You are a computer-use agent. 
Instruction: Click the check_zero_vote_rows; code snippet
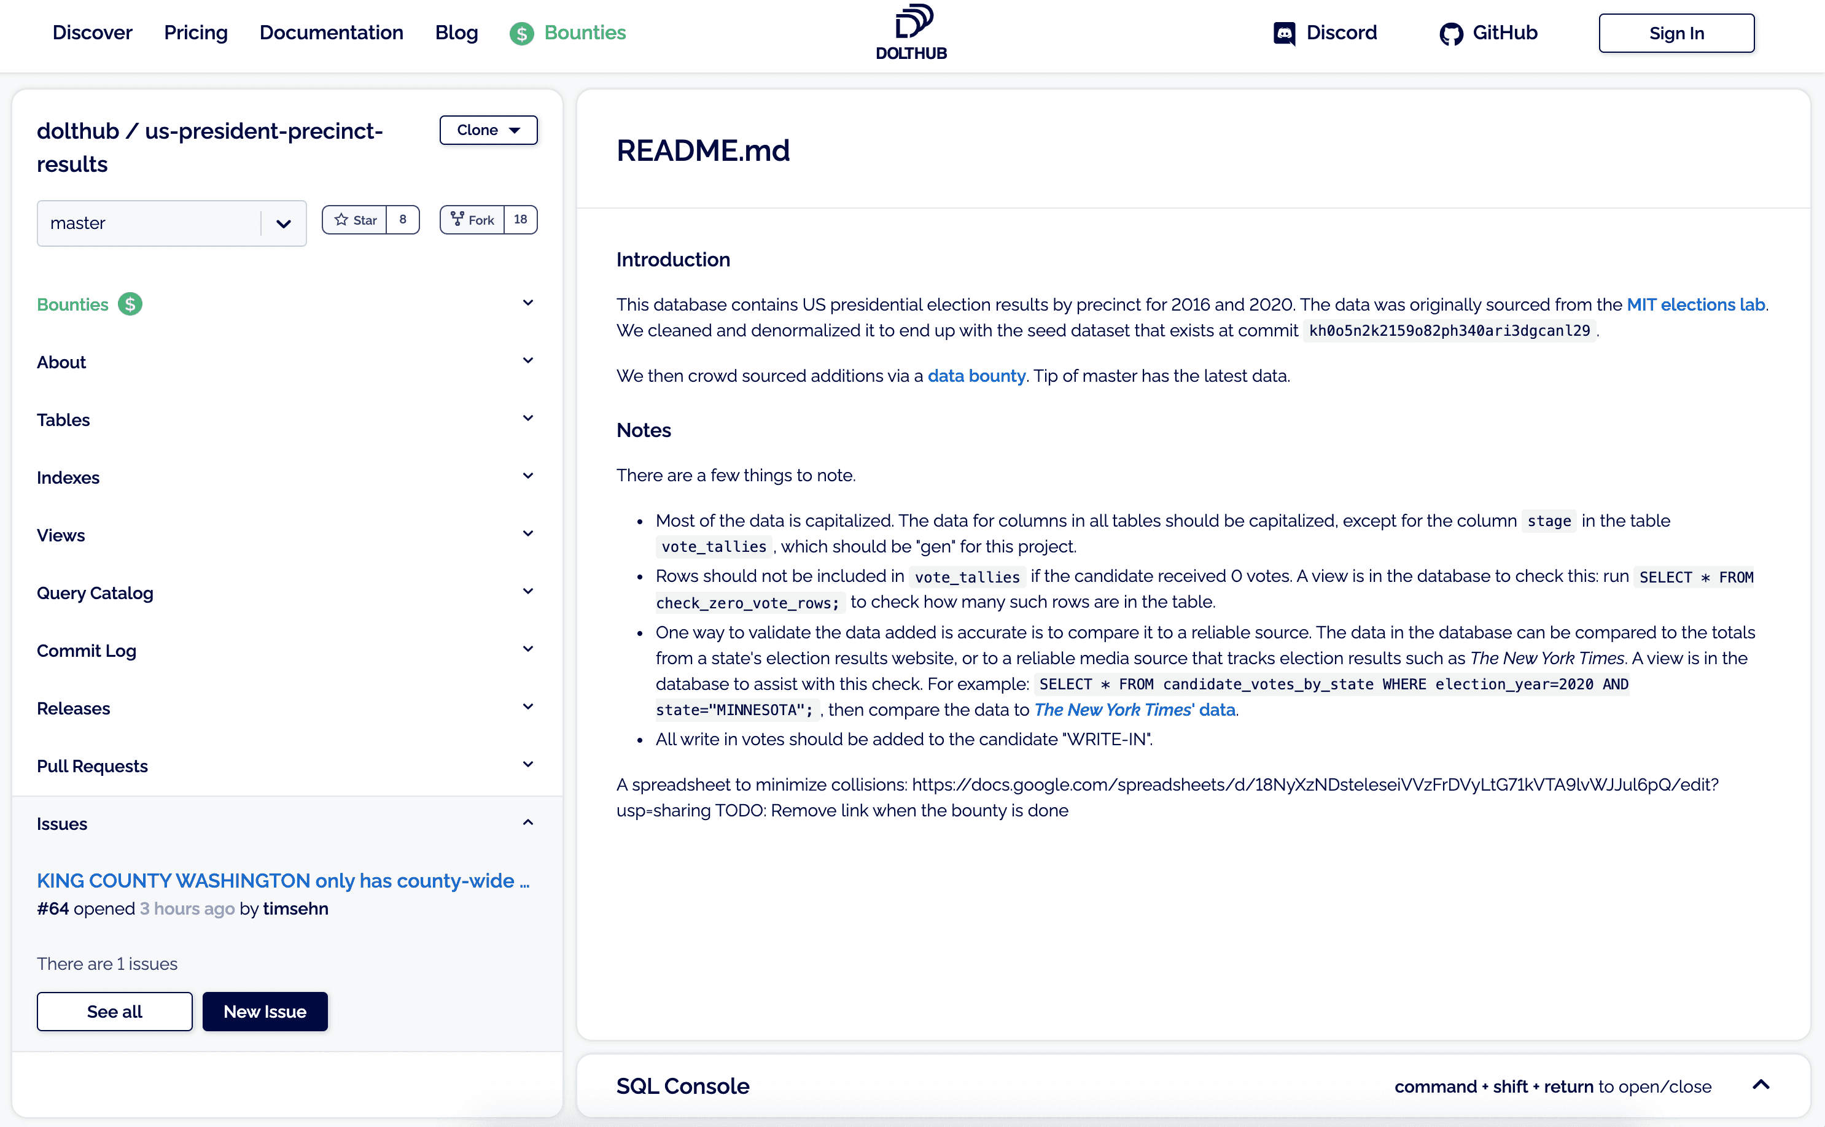point(748,603)
